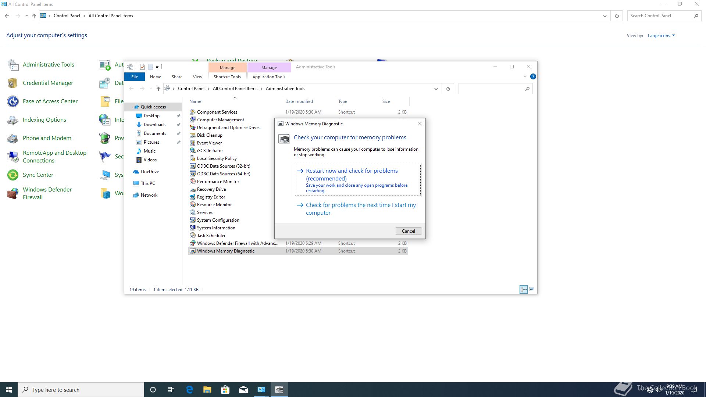Viewport: 706px width, 397px height.
Task: Open Quick Access Toolbar customize dropdown
Action: point(157,67)
